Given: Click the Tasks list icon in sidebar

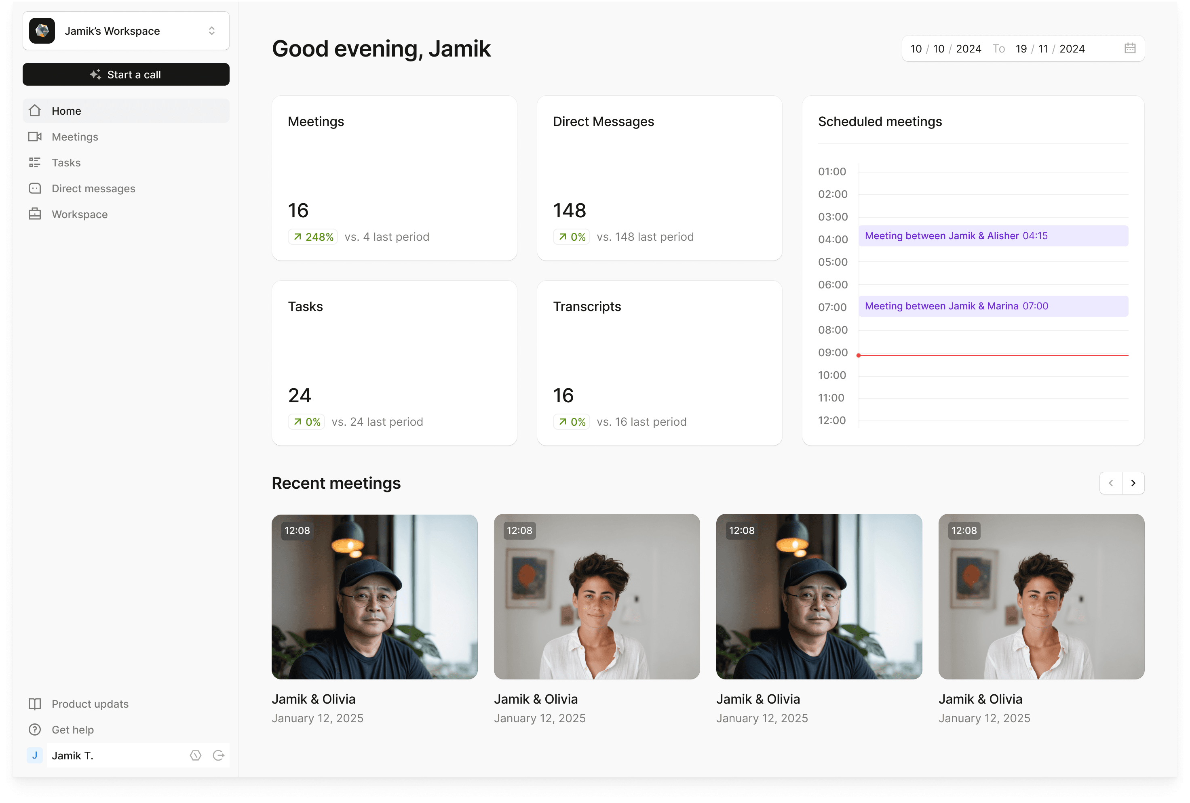Looking at the screenshot, I should pyautogui.click(x=34, y=163).
